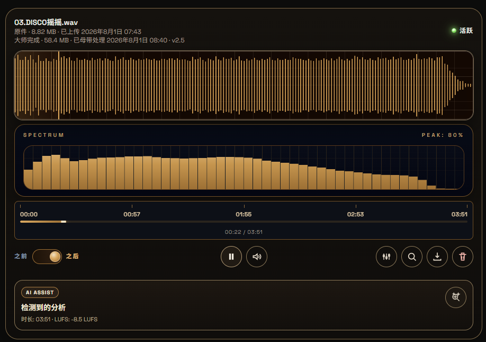Select the 之后 label

click(x=72, y=256)
